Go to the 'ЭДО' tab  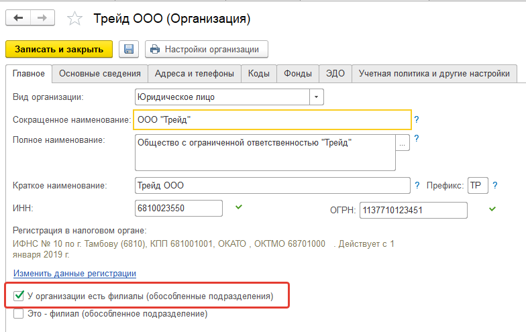[x=336, y=73]
